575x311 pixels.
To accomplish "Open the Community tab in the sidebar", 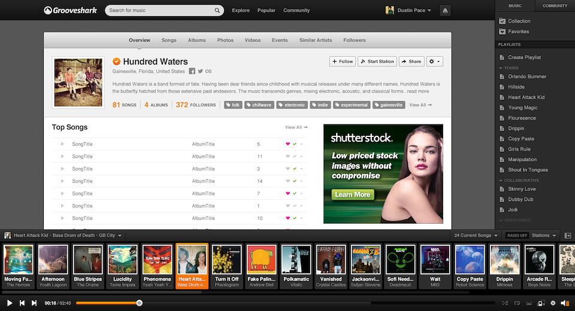I will (x=555, y=5).
